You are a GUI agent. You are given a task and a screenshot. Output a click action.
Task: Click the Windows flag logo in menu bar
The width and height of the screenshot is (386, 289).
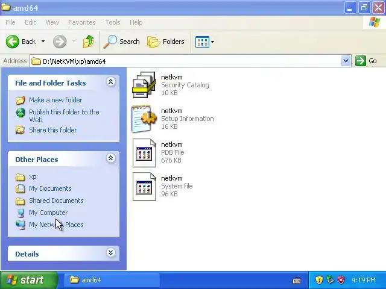pos(375,22)
